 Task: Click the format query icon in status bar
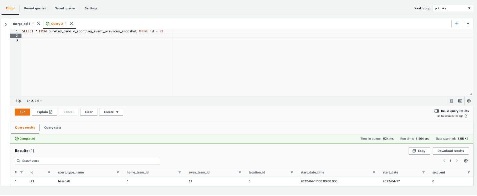pyautogui.click(x=451, y=101)
